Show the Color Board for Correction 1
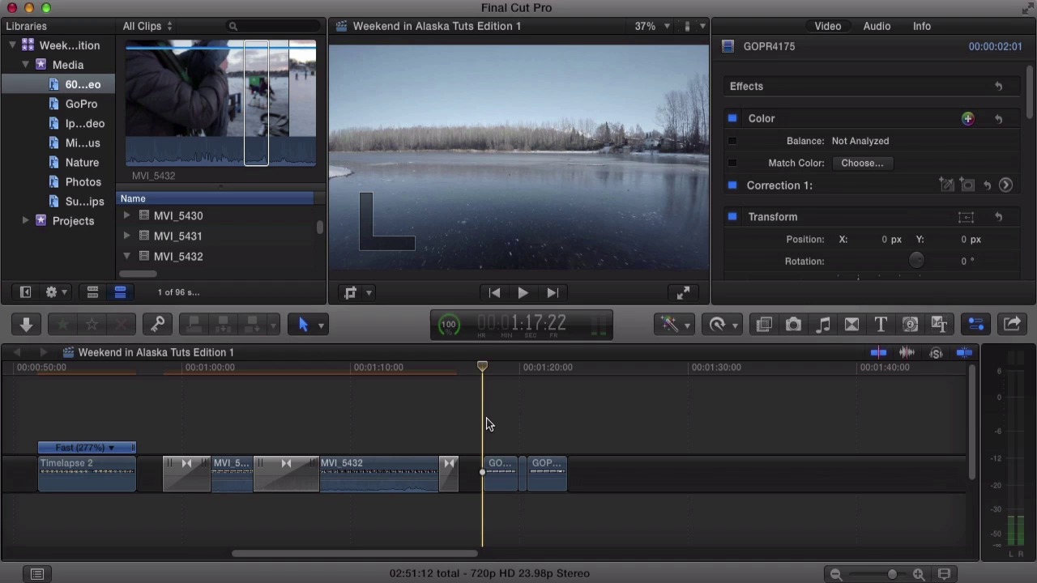The height and width of the screenshot is (583, 1037). (1005, 185)
